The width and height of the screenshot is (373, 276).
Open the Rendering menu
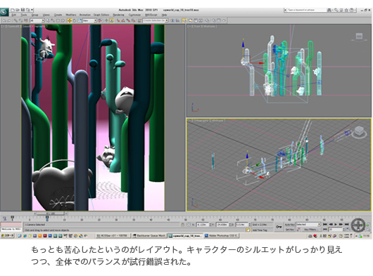point(118,15)
